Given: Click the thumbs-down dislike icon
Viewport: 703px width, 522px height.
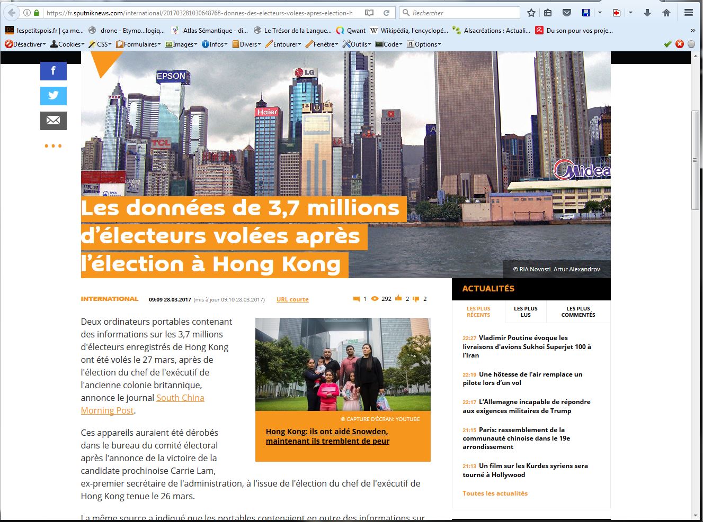Looking at the screenshot, I should point(416,299).
